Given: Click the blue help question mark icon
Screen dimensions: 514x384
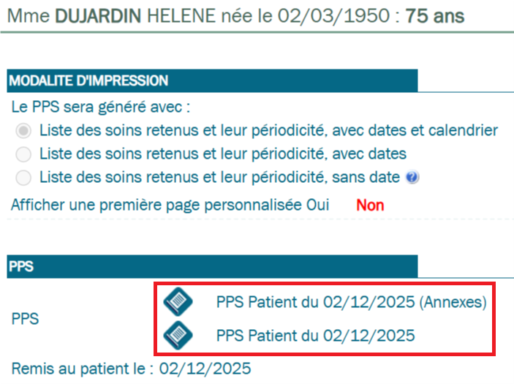Looking at the screenshot, I should (412, 177).
